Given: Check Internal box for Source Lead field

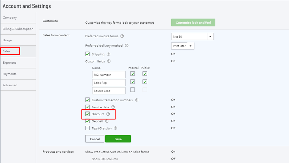Looking at the screenshot, I should click(132, 90).
